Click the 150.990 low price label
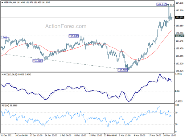The width and height of the screenshot is (185, 138). pyautogui.click(x=123, y=70)
